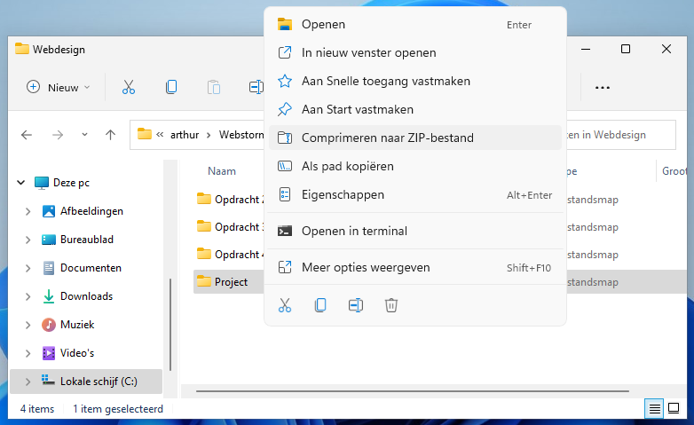Go back with the left arrow button

(x=27, y=135)
